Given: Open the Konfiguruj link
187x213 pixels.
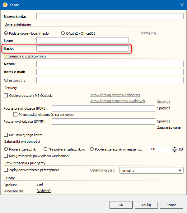Looking at the screenshot, I should click(x=148, y=33).
